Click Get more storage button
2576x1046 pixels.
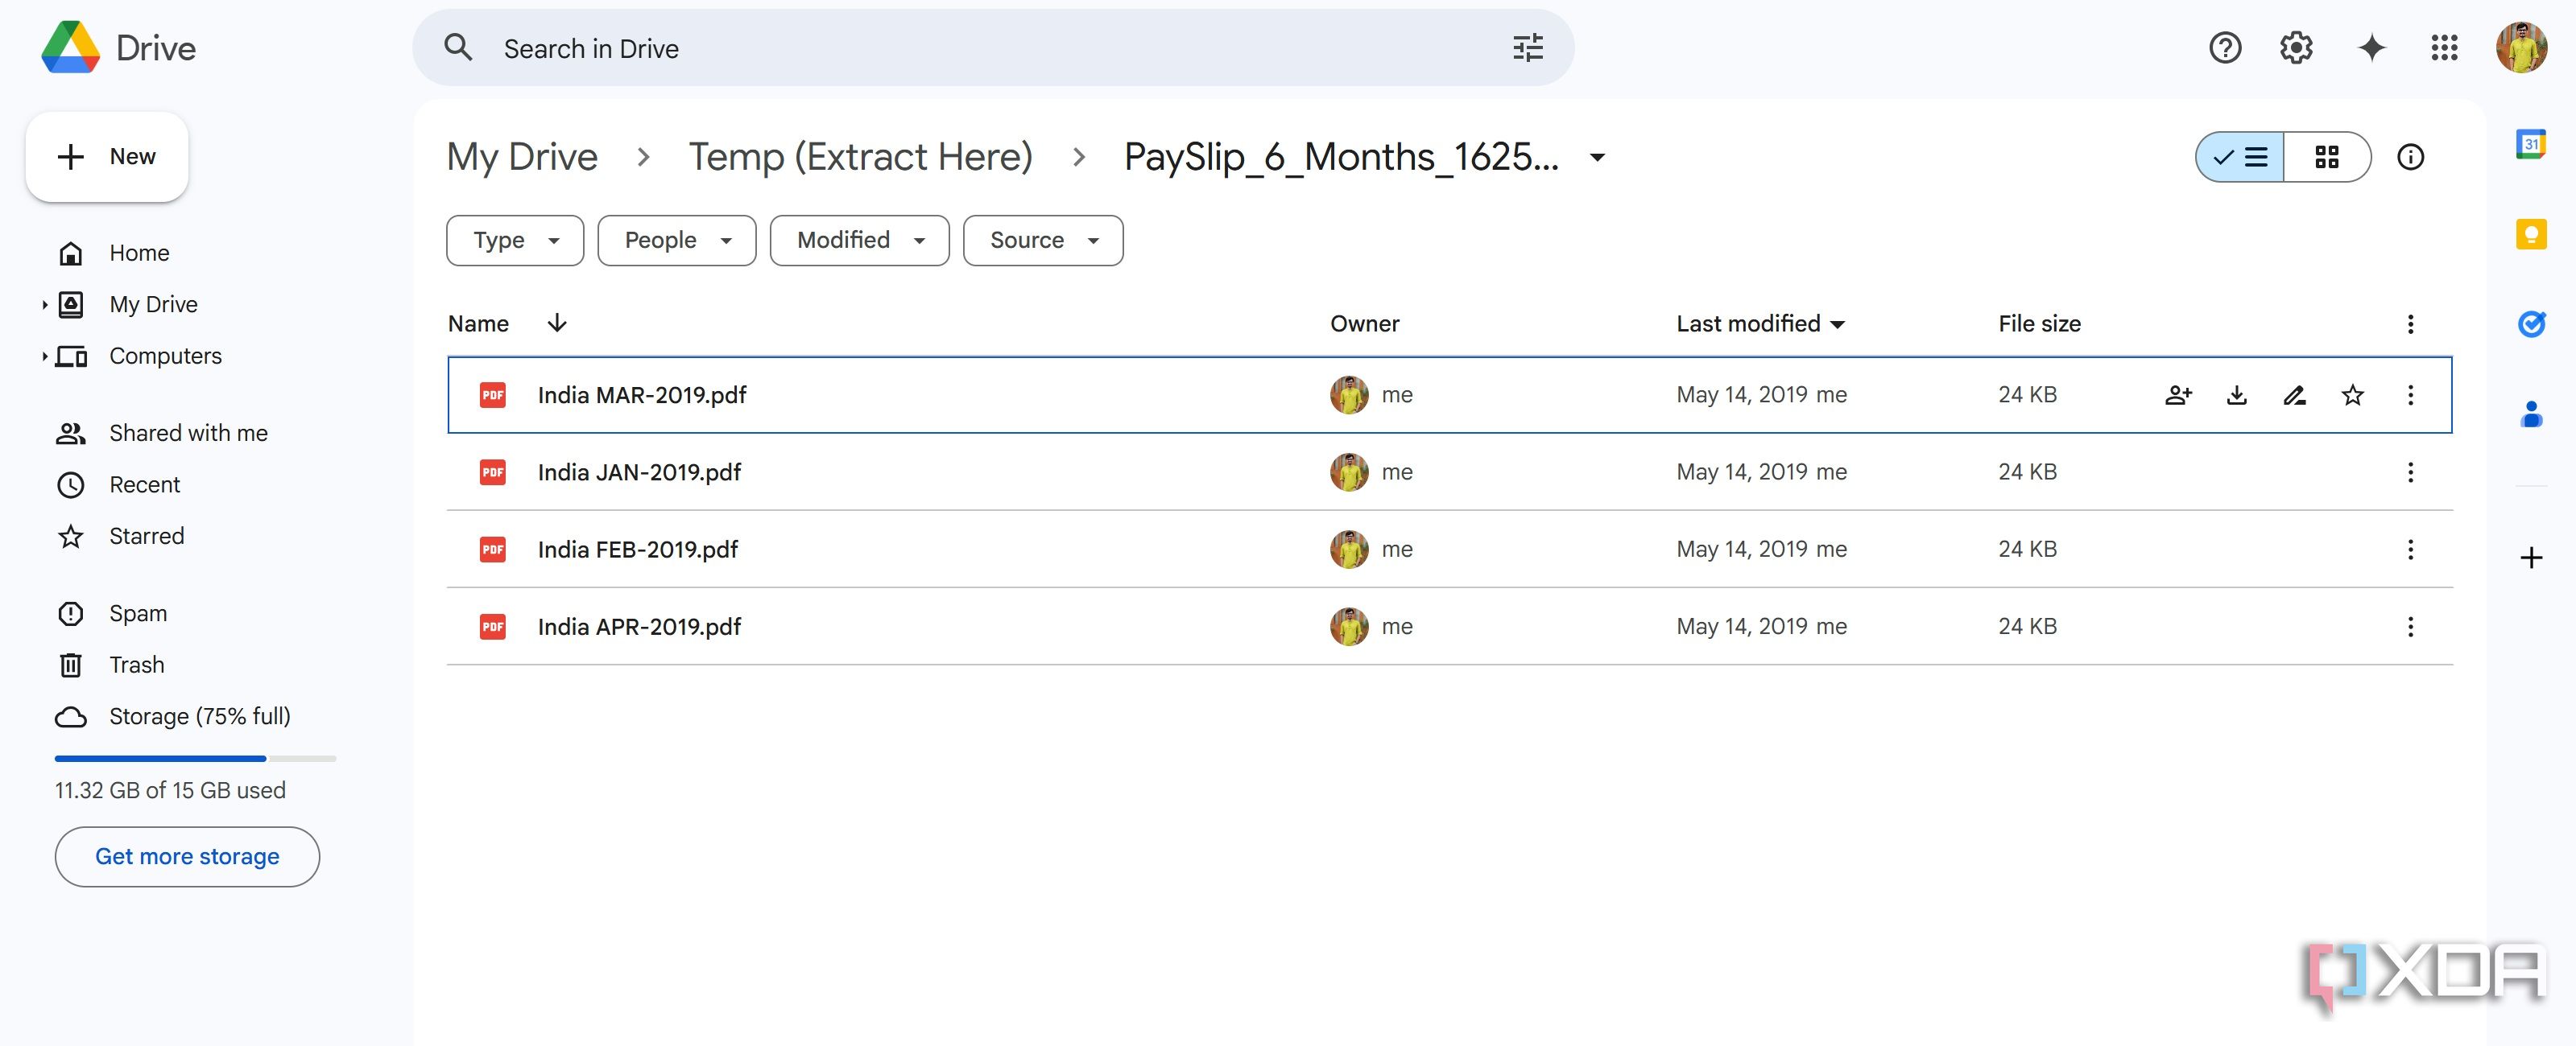pos(187,857)
